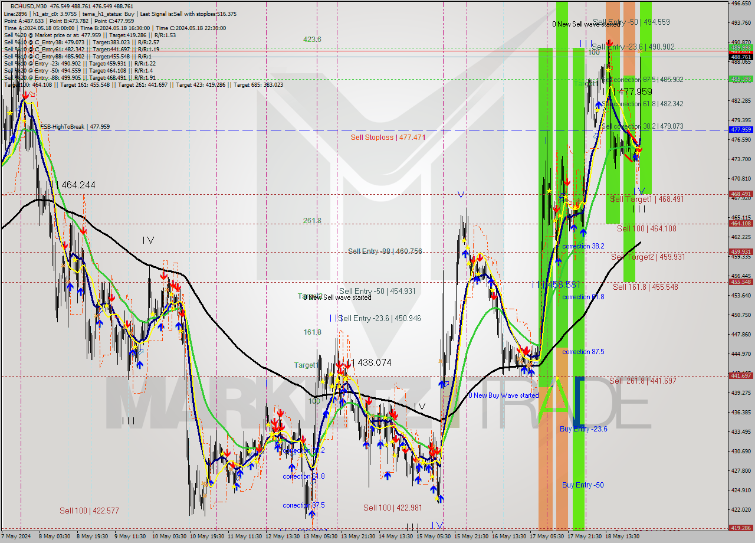
Task: Select the '0 New Buy Wave started' label
Action: pos(503,395)
